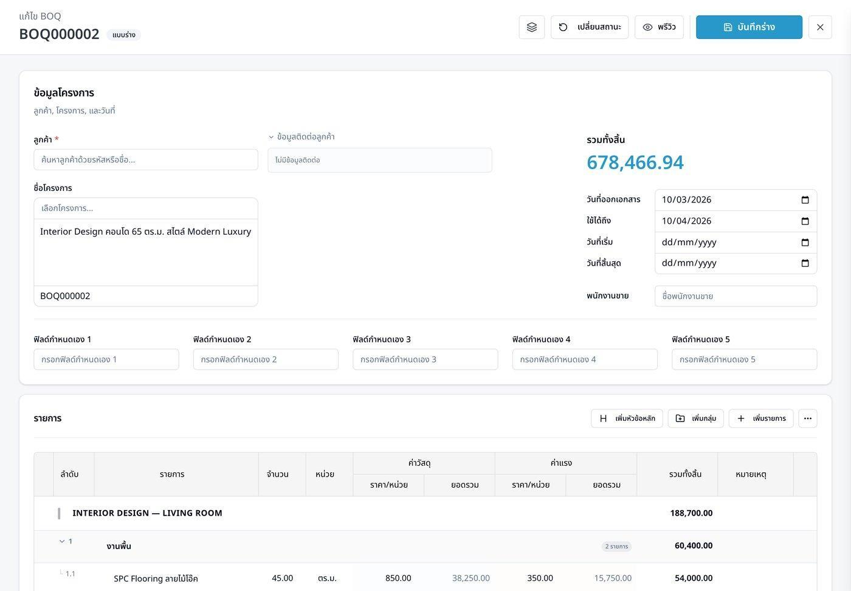This screenshot has width=851, height=591.
Task: Add main heading with เพิ่มหัวข้อหลัก
Action: (x=627, y=418)
